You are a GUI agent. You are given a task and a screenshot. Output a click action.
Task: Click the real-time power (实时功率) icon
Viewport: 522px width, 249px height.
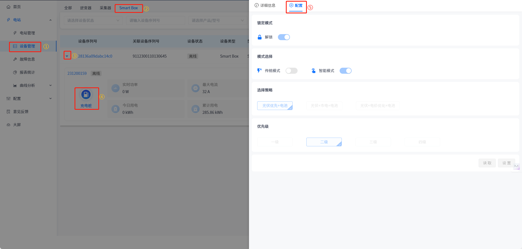click(115, 88)
